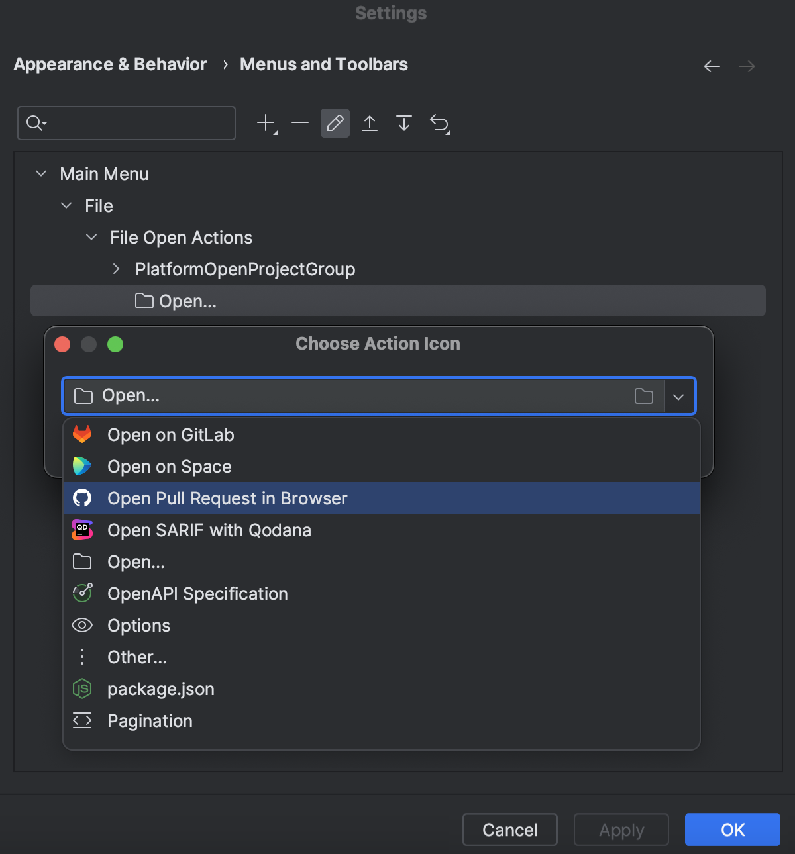The width and height of the screenshot is (795, 854).
Task: Select the Open on GitLab entry
Action: 170,434
